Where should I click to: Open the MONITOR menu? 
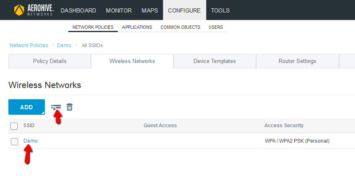pos(119,10)
